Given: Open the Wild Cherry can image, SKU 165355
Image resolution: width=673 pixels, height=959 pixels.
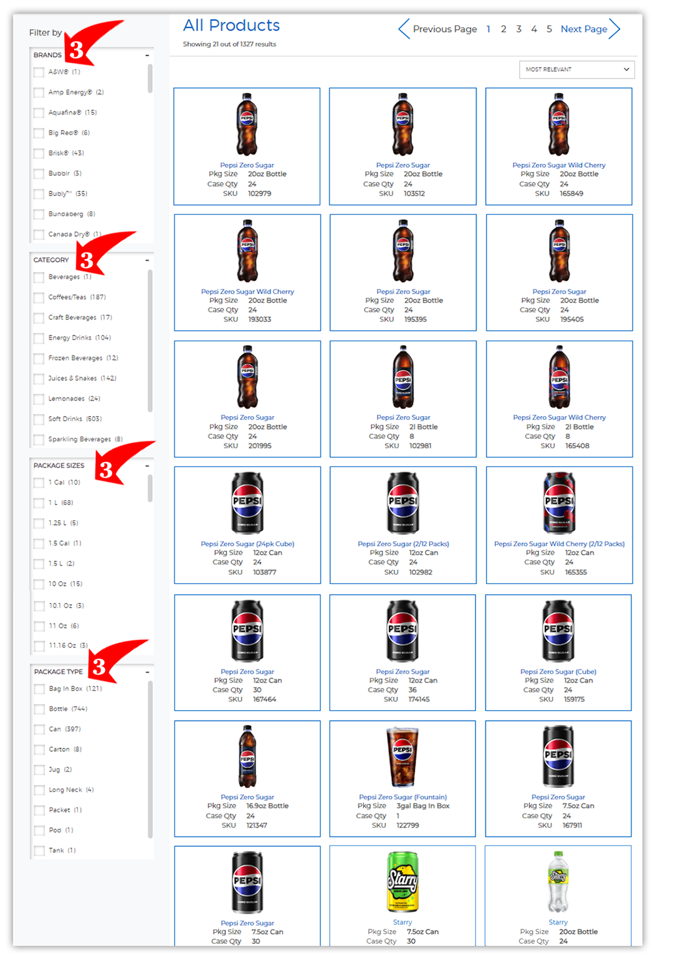Looking at the screenshot, I should point(560,503).
